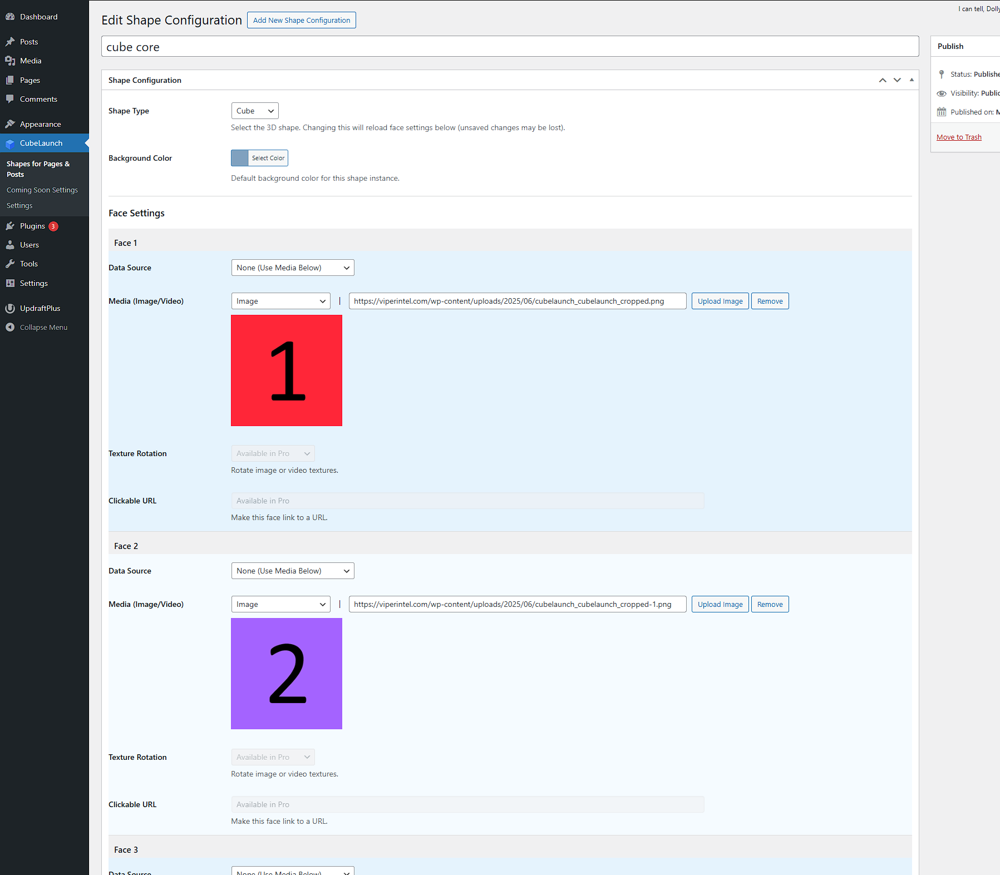Click the Status pin icon in Publish box
Image resolution: width=1000 pixels, height=875 pixels.
(942, 74)
